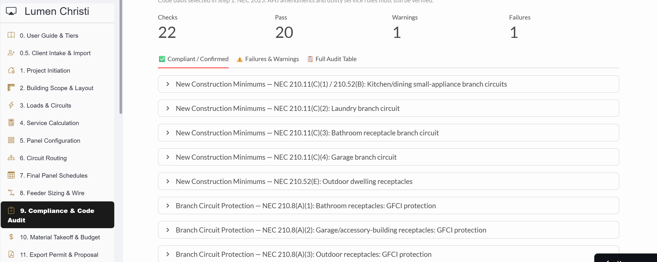The image size is (657, 262).
Task: Click the Client Intake person-plus icon
Action: coord(11,53)
